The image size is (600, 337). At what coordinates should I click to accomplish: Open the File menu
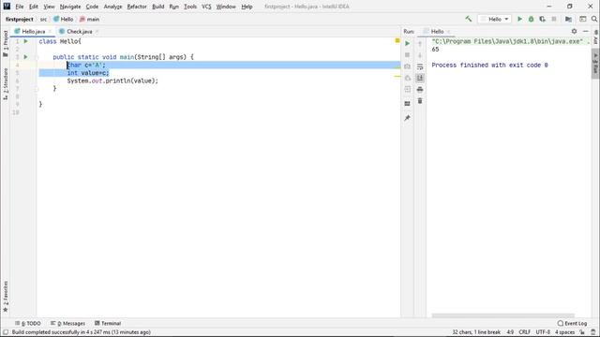pyautogui.click(x=19, y=7)
